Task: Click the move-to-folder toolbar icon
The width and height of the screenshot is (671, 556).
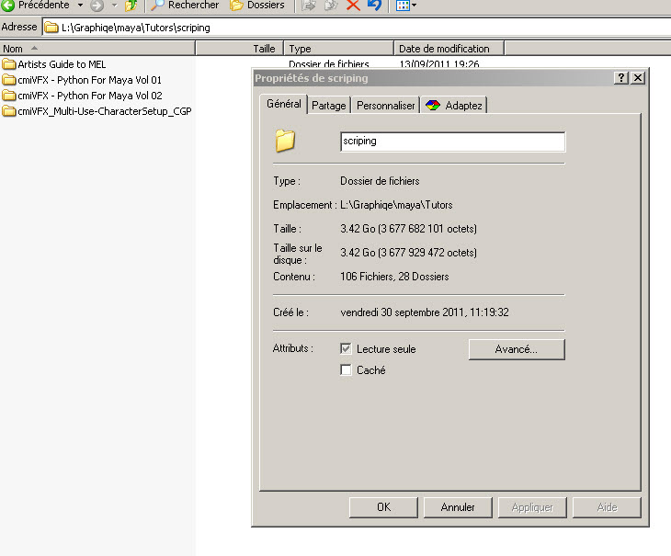Action: tap(309, 6)
